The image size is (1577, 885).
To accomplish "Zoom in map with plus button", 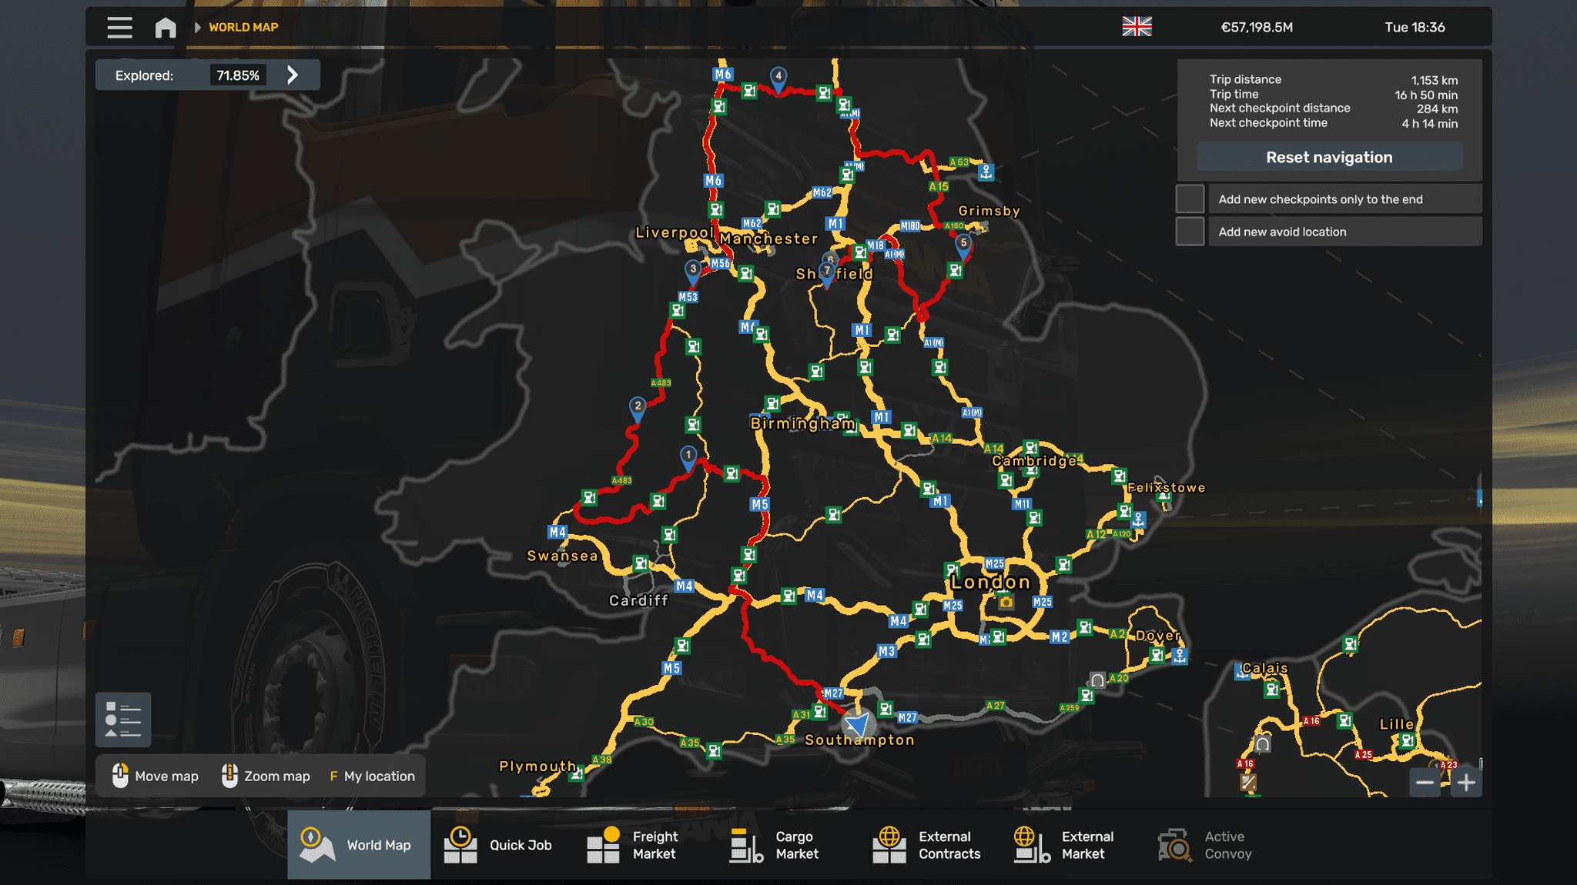I will click(1466, 783).
